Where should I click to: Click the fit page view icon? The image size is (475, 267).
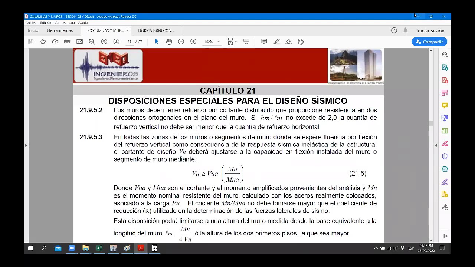[230, 42]
